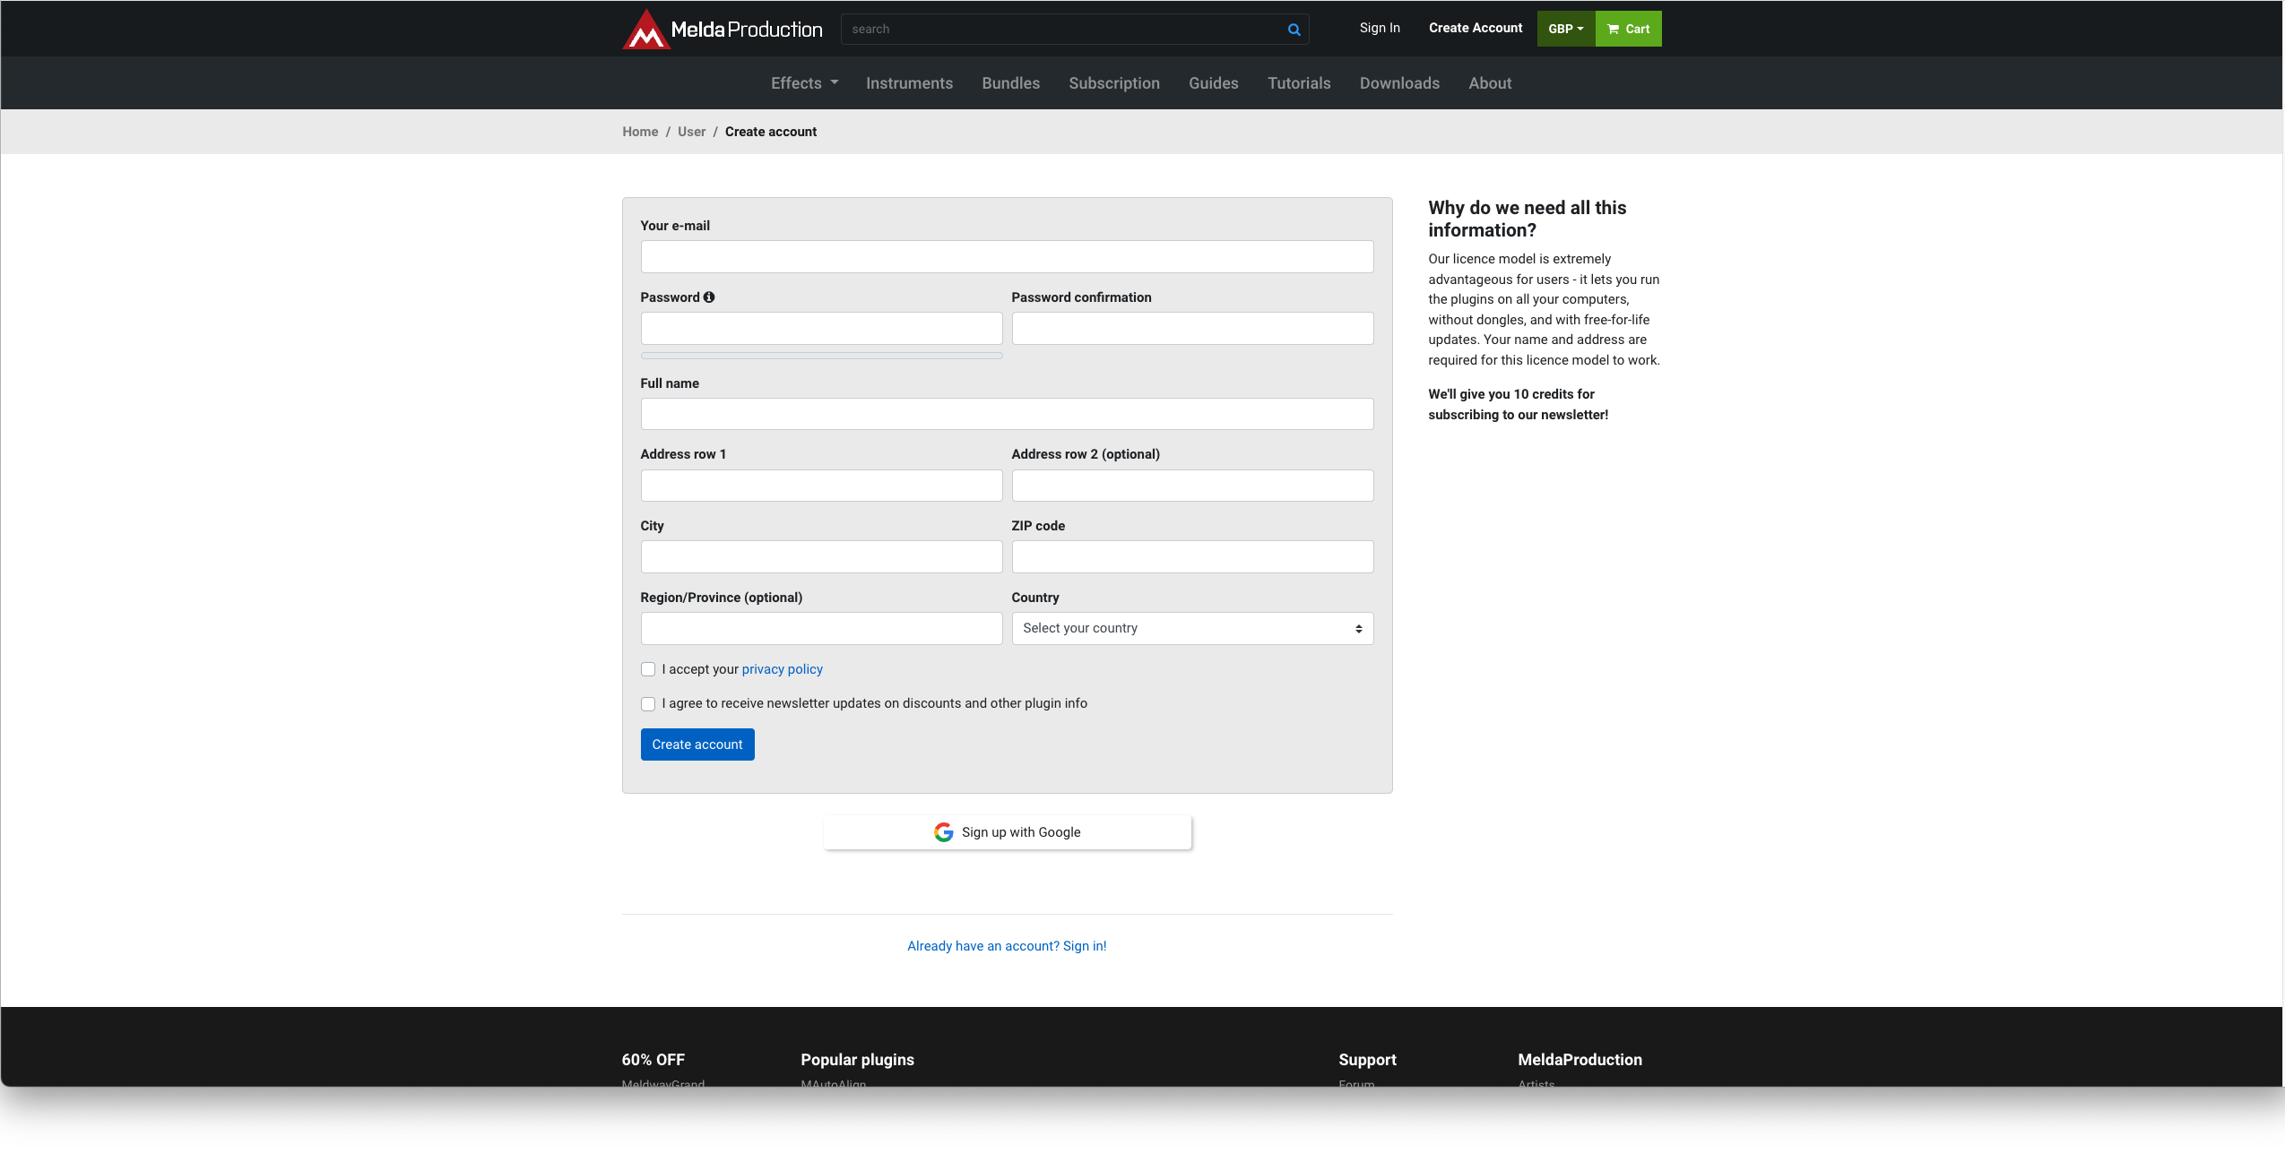Open the shopping Cart
Image resolution: width=2285 pixels, height=1153 pixels.
pos(1628,29)
